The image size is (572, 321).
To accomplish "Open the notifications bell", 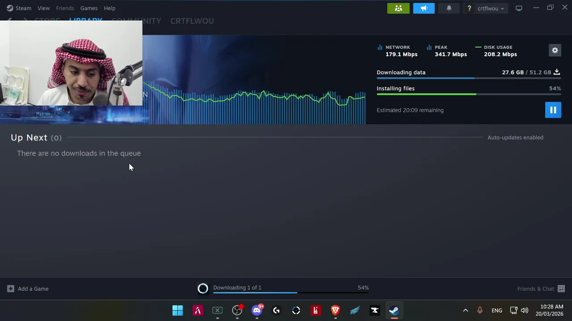I will [x=449, y=8].
